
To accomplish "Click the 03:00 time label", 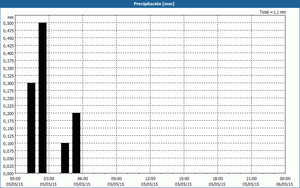I will pos(49,179).
